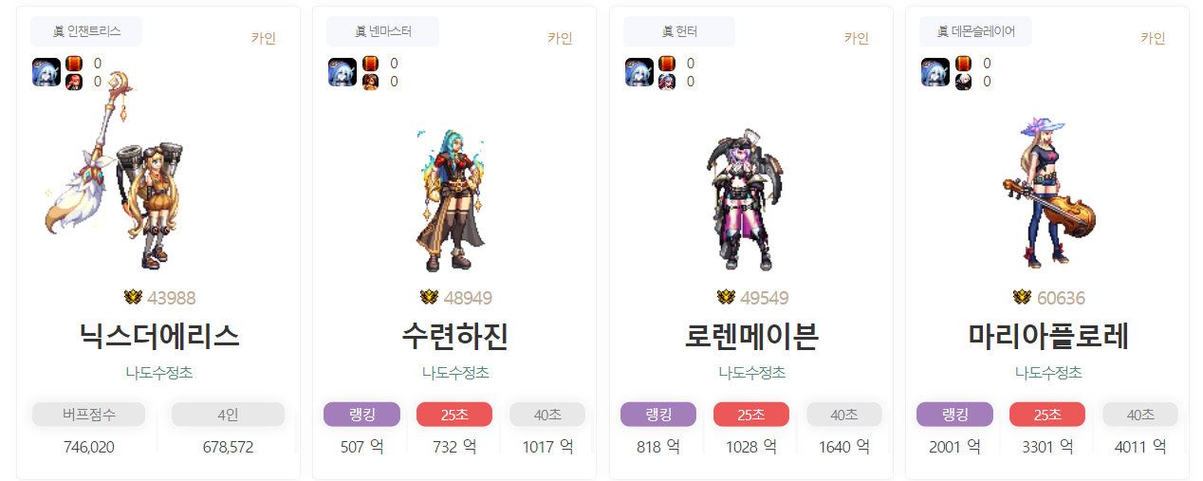The image size is (1203, 481).
Task: Open the 나도수정초 link under 수련하진
Action: [455, 373]
